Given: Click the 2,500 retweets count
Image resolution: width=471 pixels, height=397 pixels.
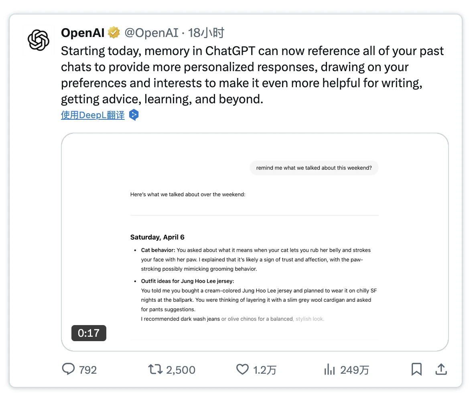Looking at the screenshot, I should 181,370.
